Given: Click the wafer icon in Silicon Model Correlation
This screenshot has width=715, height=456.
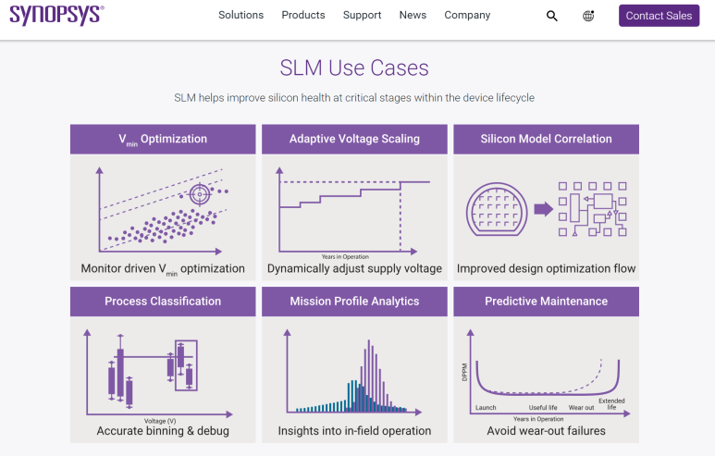Looking at the screenshot, I should pyautogui.click(x=497, y=209).
